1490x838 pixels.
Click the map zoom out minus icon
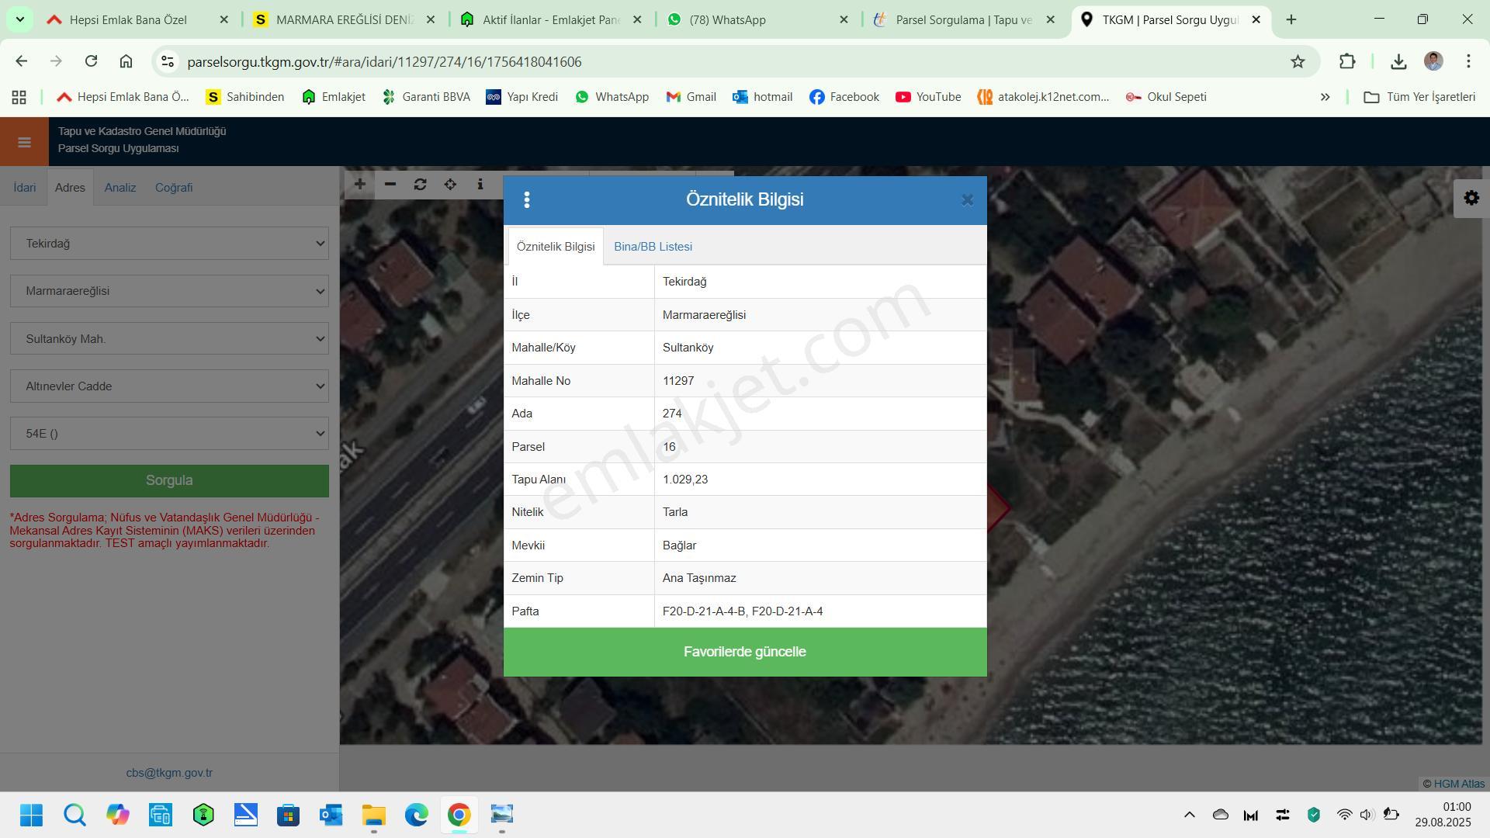[390, 185]
